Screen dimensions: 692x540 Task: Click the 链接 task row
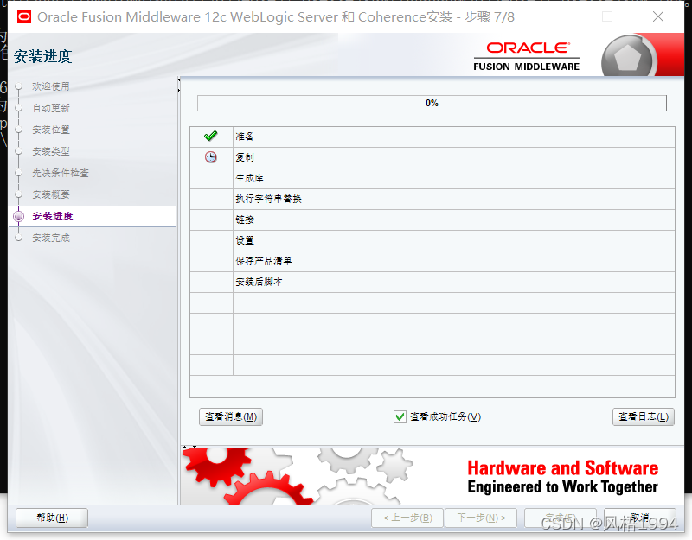point(432,219)
